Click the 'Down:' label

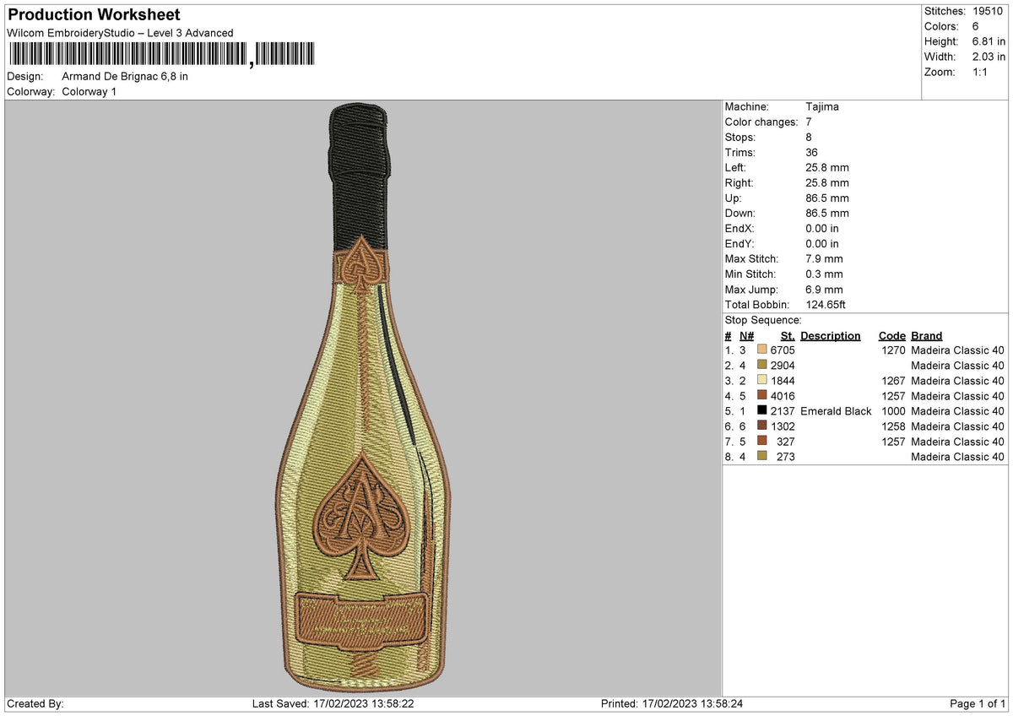[740, 214]
